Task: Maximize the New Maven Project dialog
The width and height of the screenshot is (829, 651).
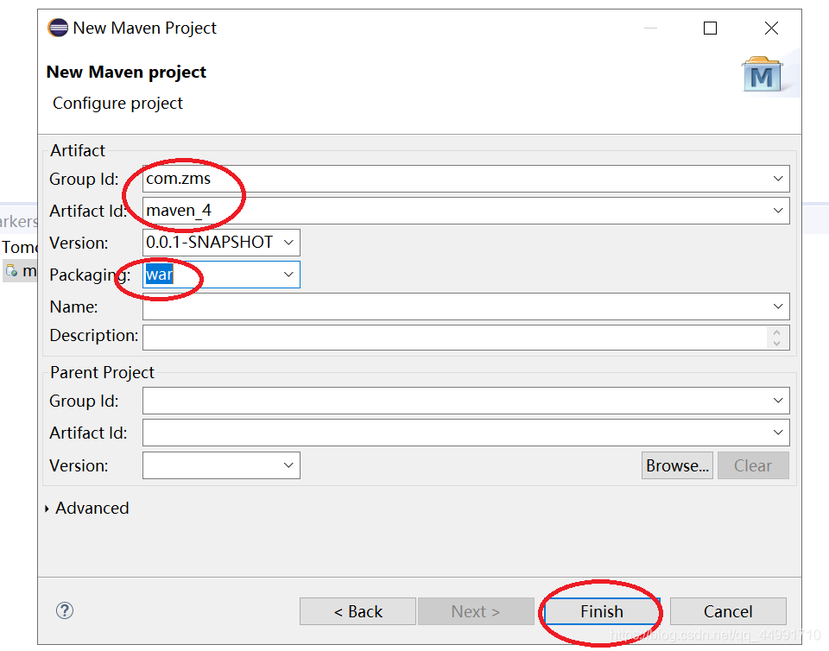Action: coord(710,28)
